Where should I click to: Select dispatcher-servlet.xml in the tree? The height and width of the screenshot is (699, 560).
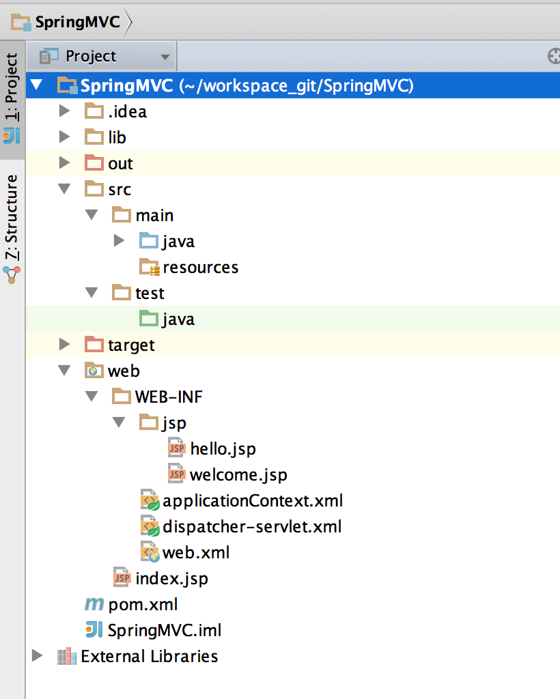(x=251, y=526)
